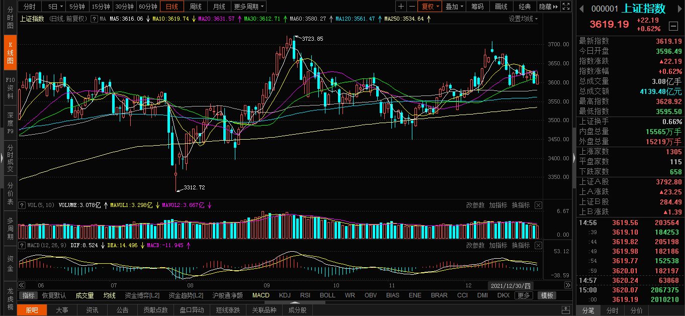Open the 设置均线 dropdown
The height and width of the screenshot is (316, 685).
(523, 19)
